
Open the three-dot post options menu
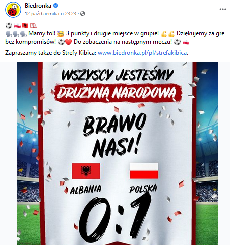(x=223, y=9)
